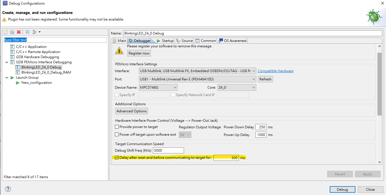
Task: Click the Duplicate launch configuration icon
Action: point(12,32)
